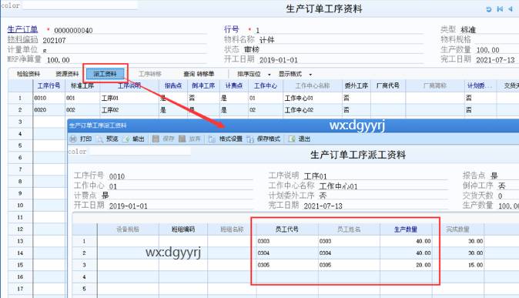
Task: Click the 厂商代号 column header
Action: coord(388,85)
